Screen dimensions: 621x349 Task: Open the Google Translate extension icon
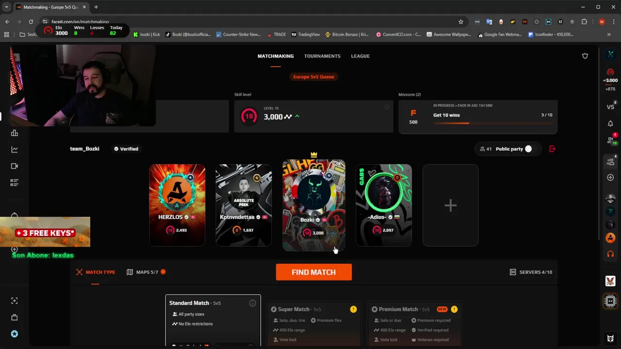(x=489, y=22)
